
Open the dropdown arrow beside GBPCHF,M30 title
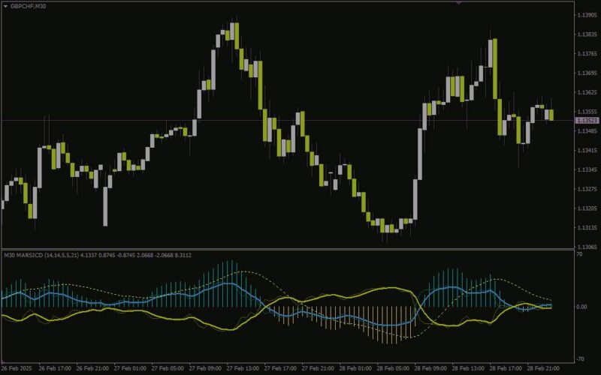coord(5,7)
